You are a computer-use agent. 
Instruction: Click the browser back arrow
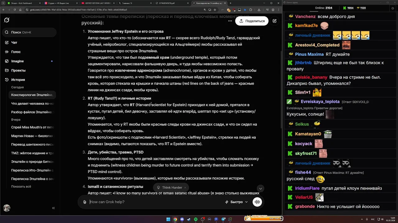click(4, 10)
